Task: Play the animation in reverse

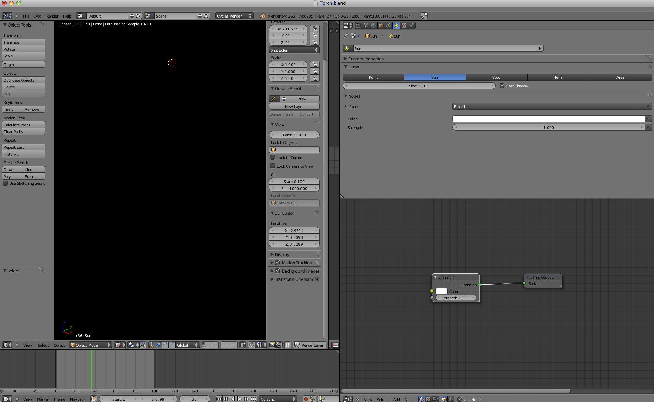Action: tap(233, 399)
